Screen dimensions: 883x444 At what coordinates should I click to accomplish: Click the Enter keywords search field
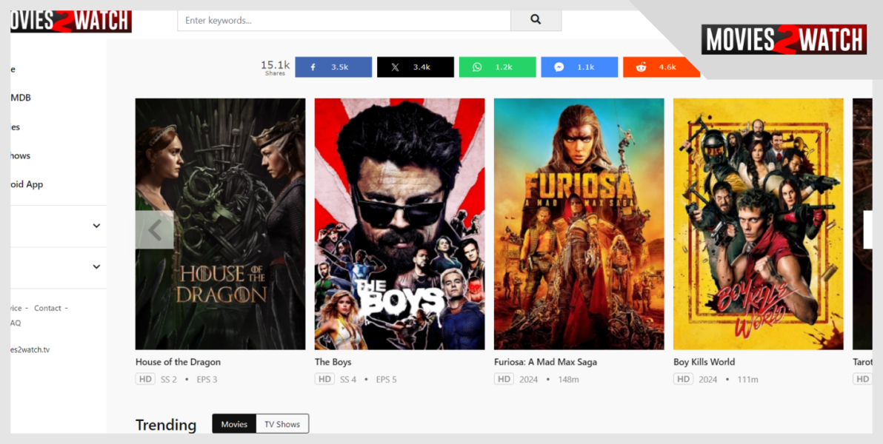[x=343, y=20]
